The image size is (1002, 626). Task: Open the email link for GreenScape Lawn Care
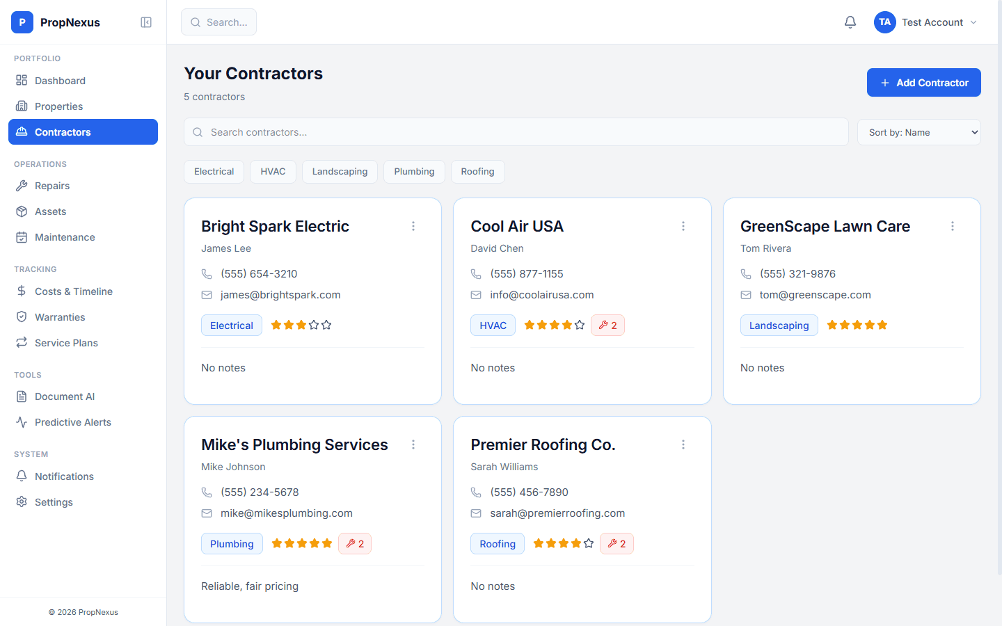(x=814, y=294)
